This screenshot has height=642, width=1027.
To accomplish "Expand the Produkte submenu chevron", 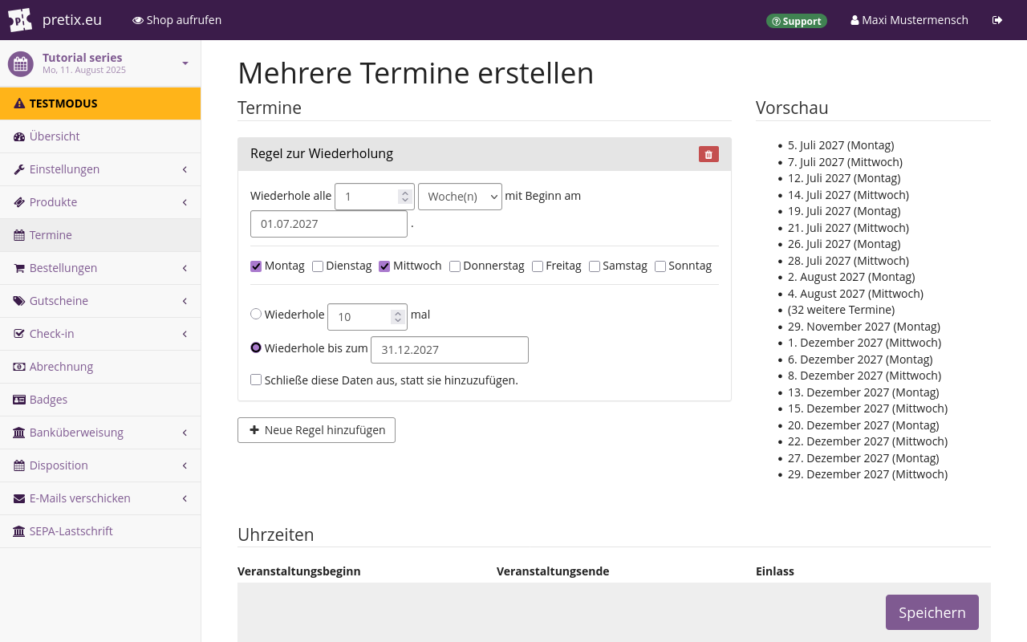I will tap(185, 202).
